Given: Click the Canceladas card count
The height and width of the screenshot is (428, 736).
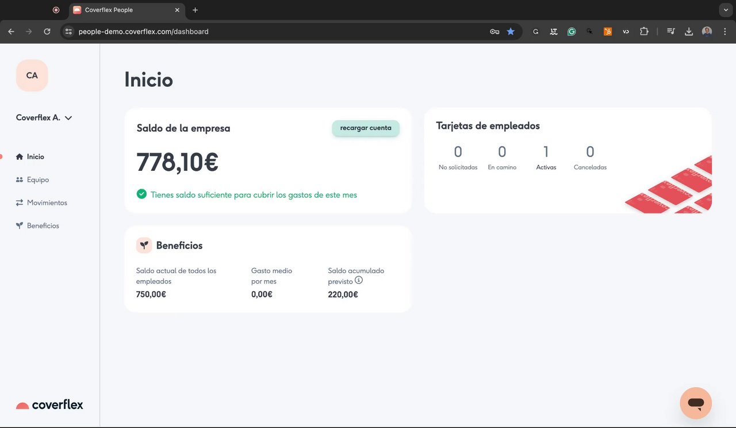Looking at the screenshot, I should tap(590, 152).
